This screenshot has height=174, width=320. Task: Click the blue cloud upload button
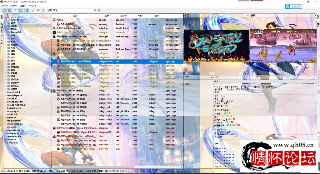[x=293, y=7]
